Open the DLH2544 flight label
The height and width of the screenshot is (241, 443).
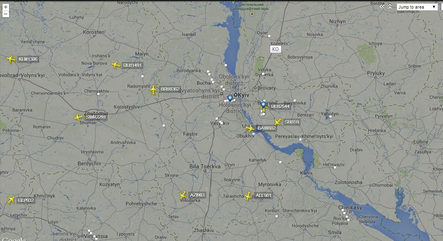click(x=280, y=106)
